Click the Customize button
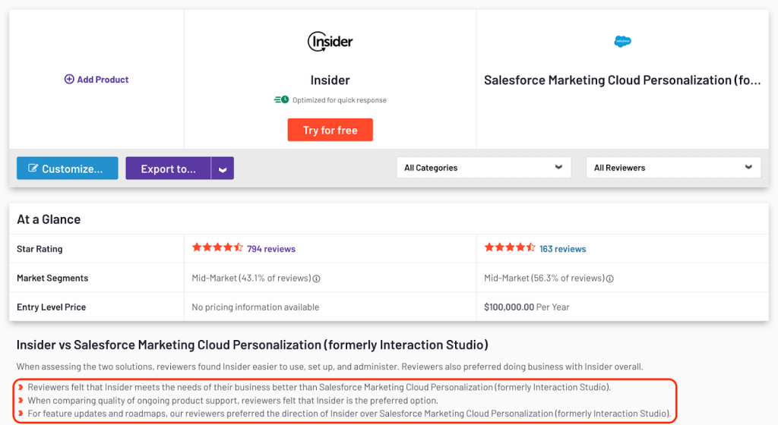The image size is (778, 425). (68, 168)
